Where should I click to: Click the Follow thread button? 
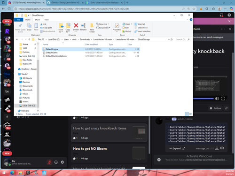coord(215,108)
